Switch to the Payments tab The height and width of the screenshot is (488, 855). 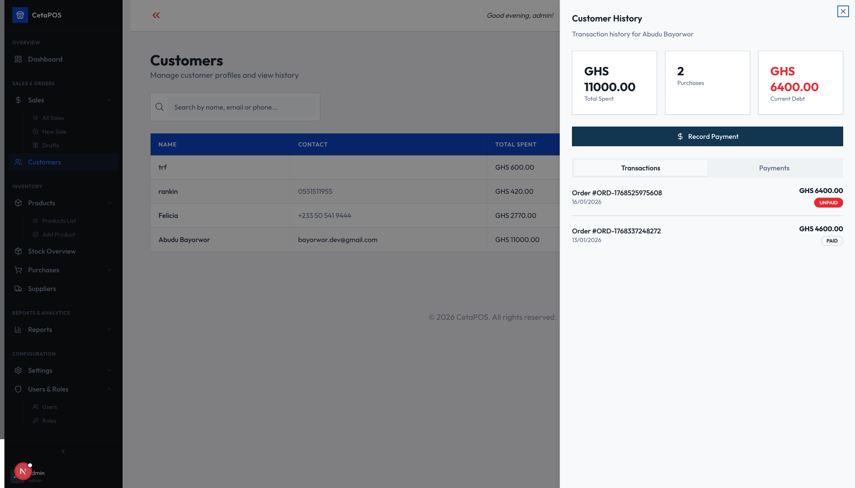tap(774, 168)
